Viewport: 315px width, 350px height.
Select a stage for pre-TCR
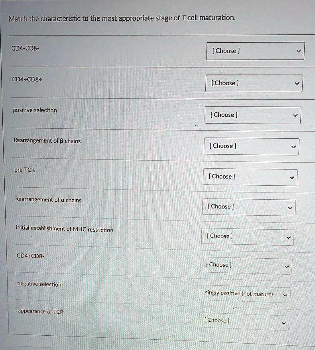(250, 177)
